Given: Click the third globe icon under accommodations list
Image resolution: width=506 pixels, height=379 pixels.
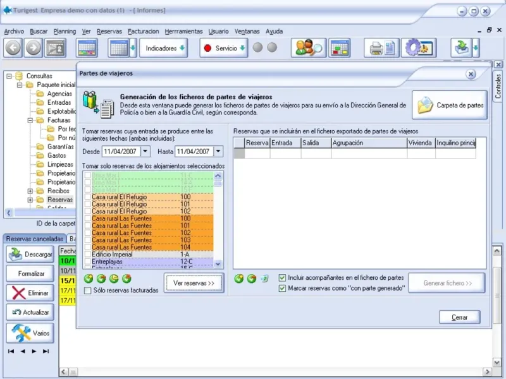Looking at the screenshot, I should click(114, 279).
